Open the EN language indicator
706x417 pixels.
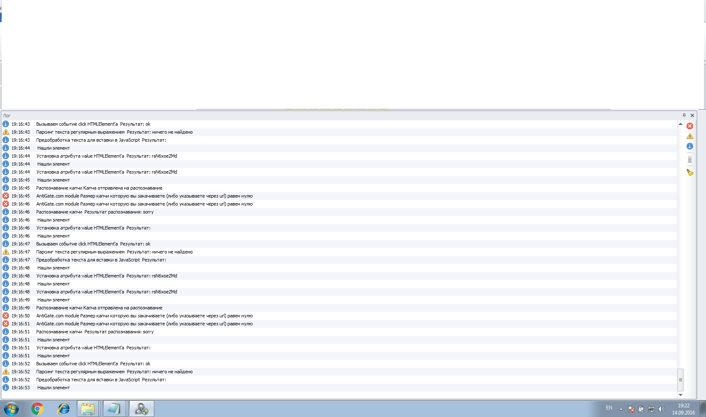(609, 408)
